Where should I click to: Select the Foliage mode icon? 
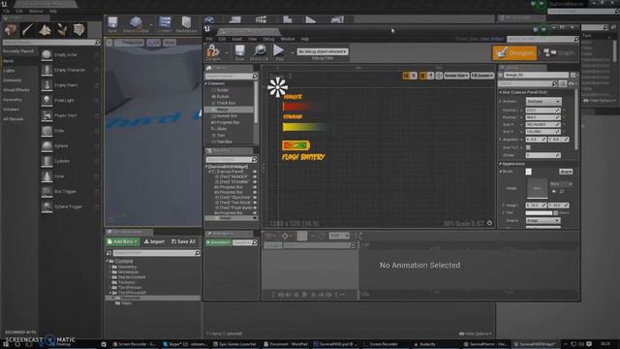click(62, 30)
